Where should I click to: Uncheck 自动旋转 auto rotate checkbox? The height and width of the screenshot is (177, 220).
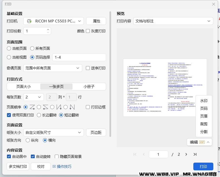33,157
